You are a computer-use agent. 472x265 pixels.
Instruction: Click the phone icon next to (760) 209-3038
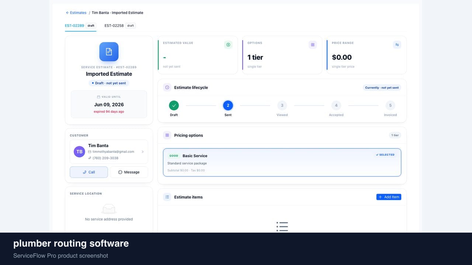[x=90, y=158]
